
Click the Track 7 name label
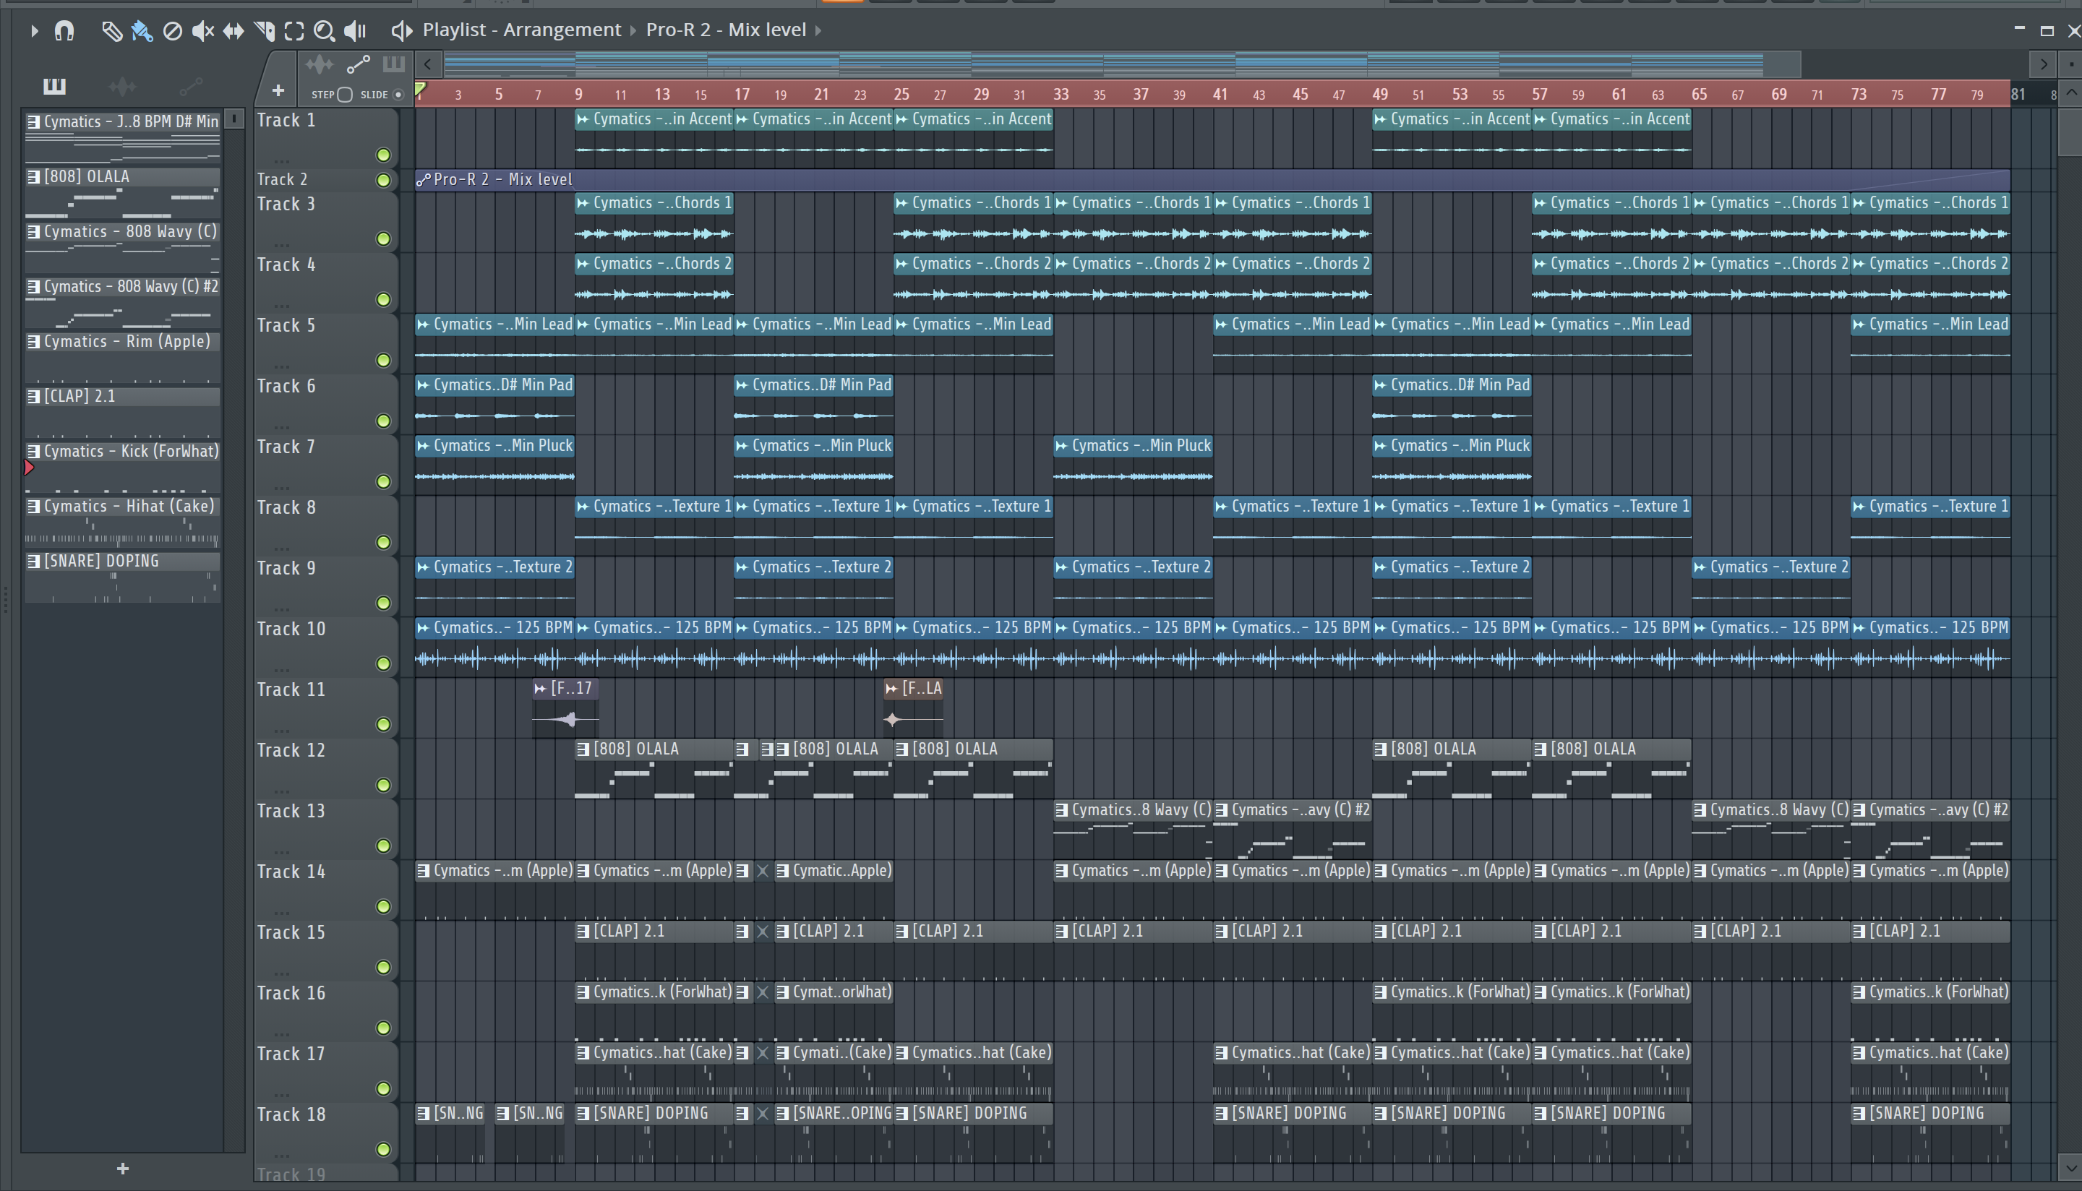click(x=286, y=447)
